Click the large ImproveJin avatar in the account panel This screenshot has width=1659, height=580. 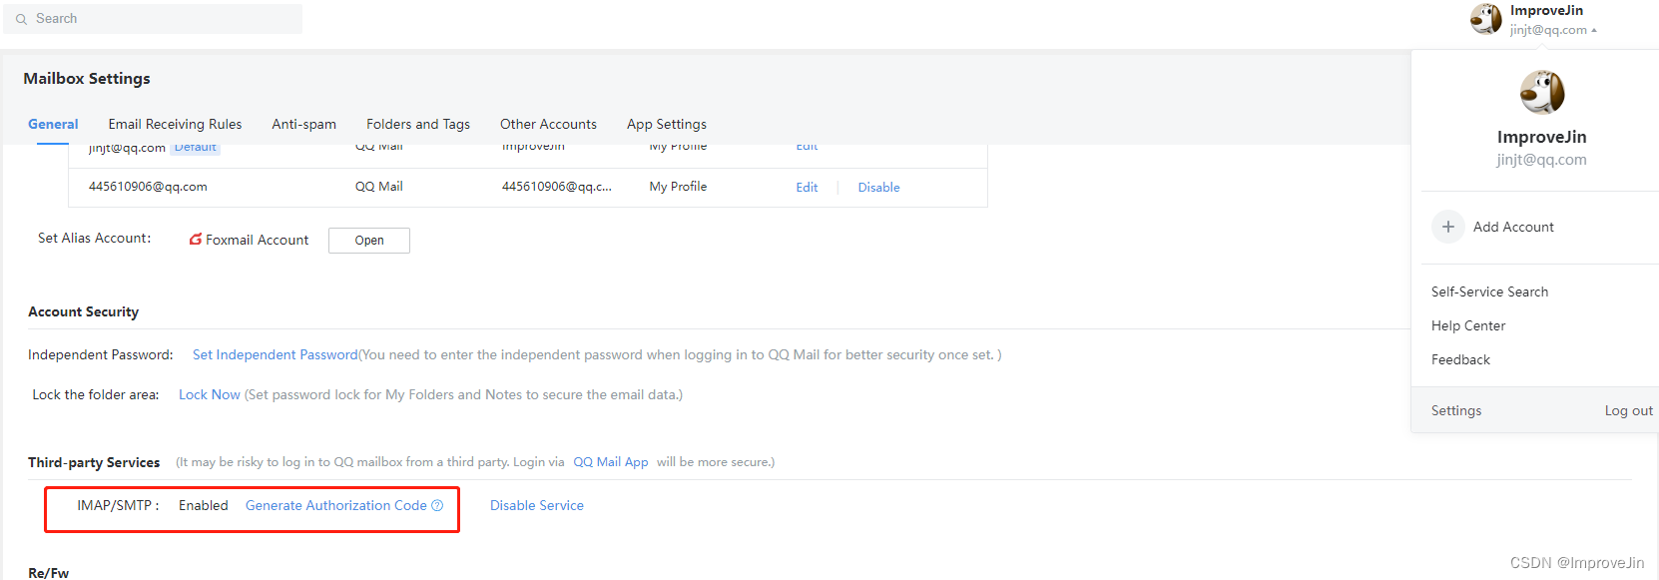[x=1542, y=93]
